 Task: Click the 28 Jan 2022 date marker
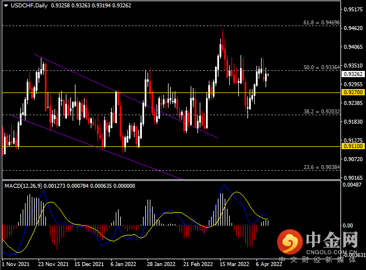coord(161,264)
